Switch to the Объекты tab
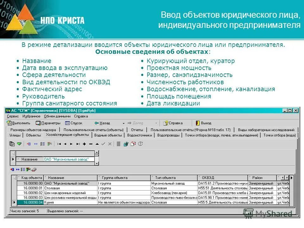 pyautogui.click(x=33, y=135)
